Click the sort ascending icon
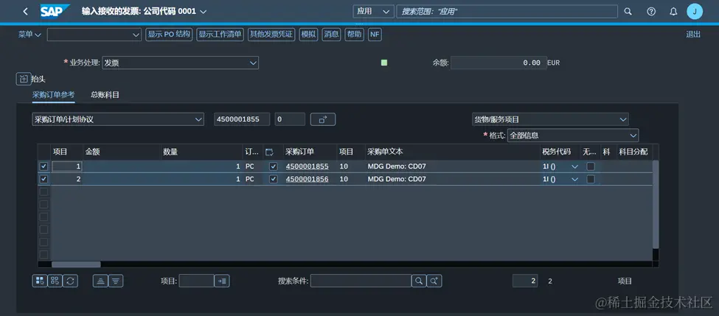The width and height of the screenshot is (719, 316). pos(100,281)
